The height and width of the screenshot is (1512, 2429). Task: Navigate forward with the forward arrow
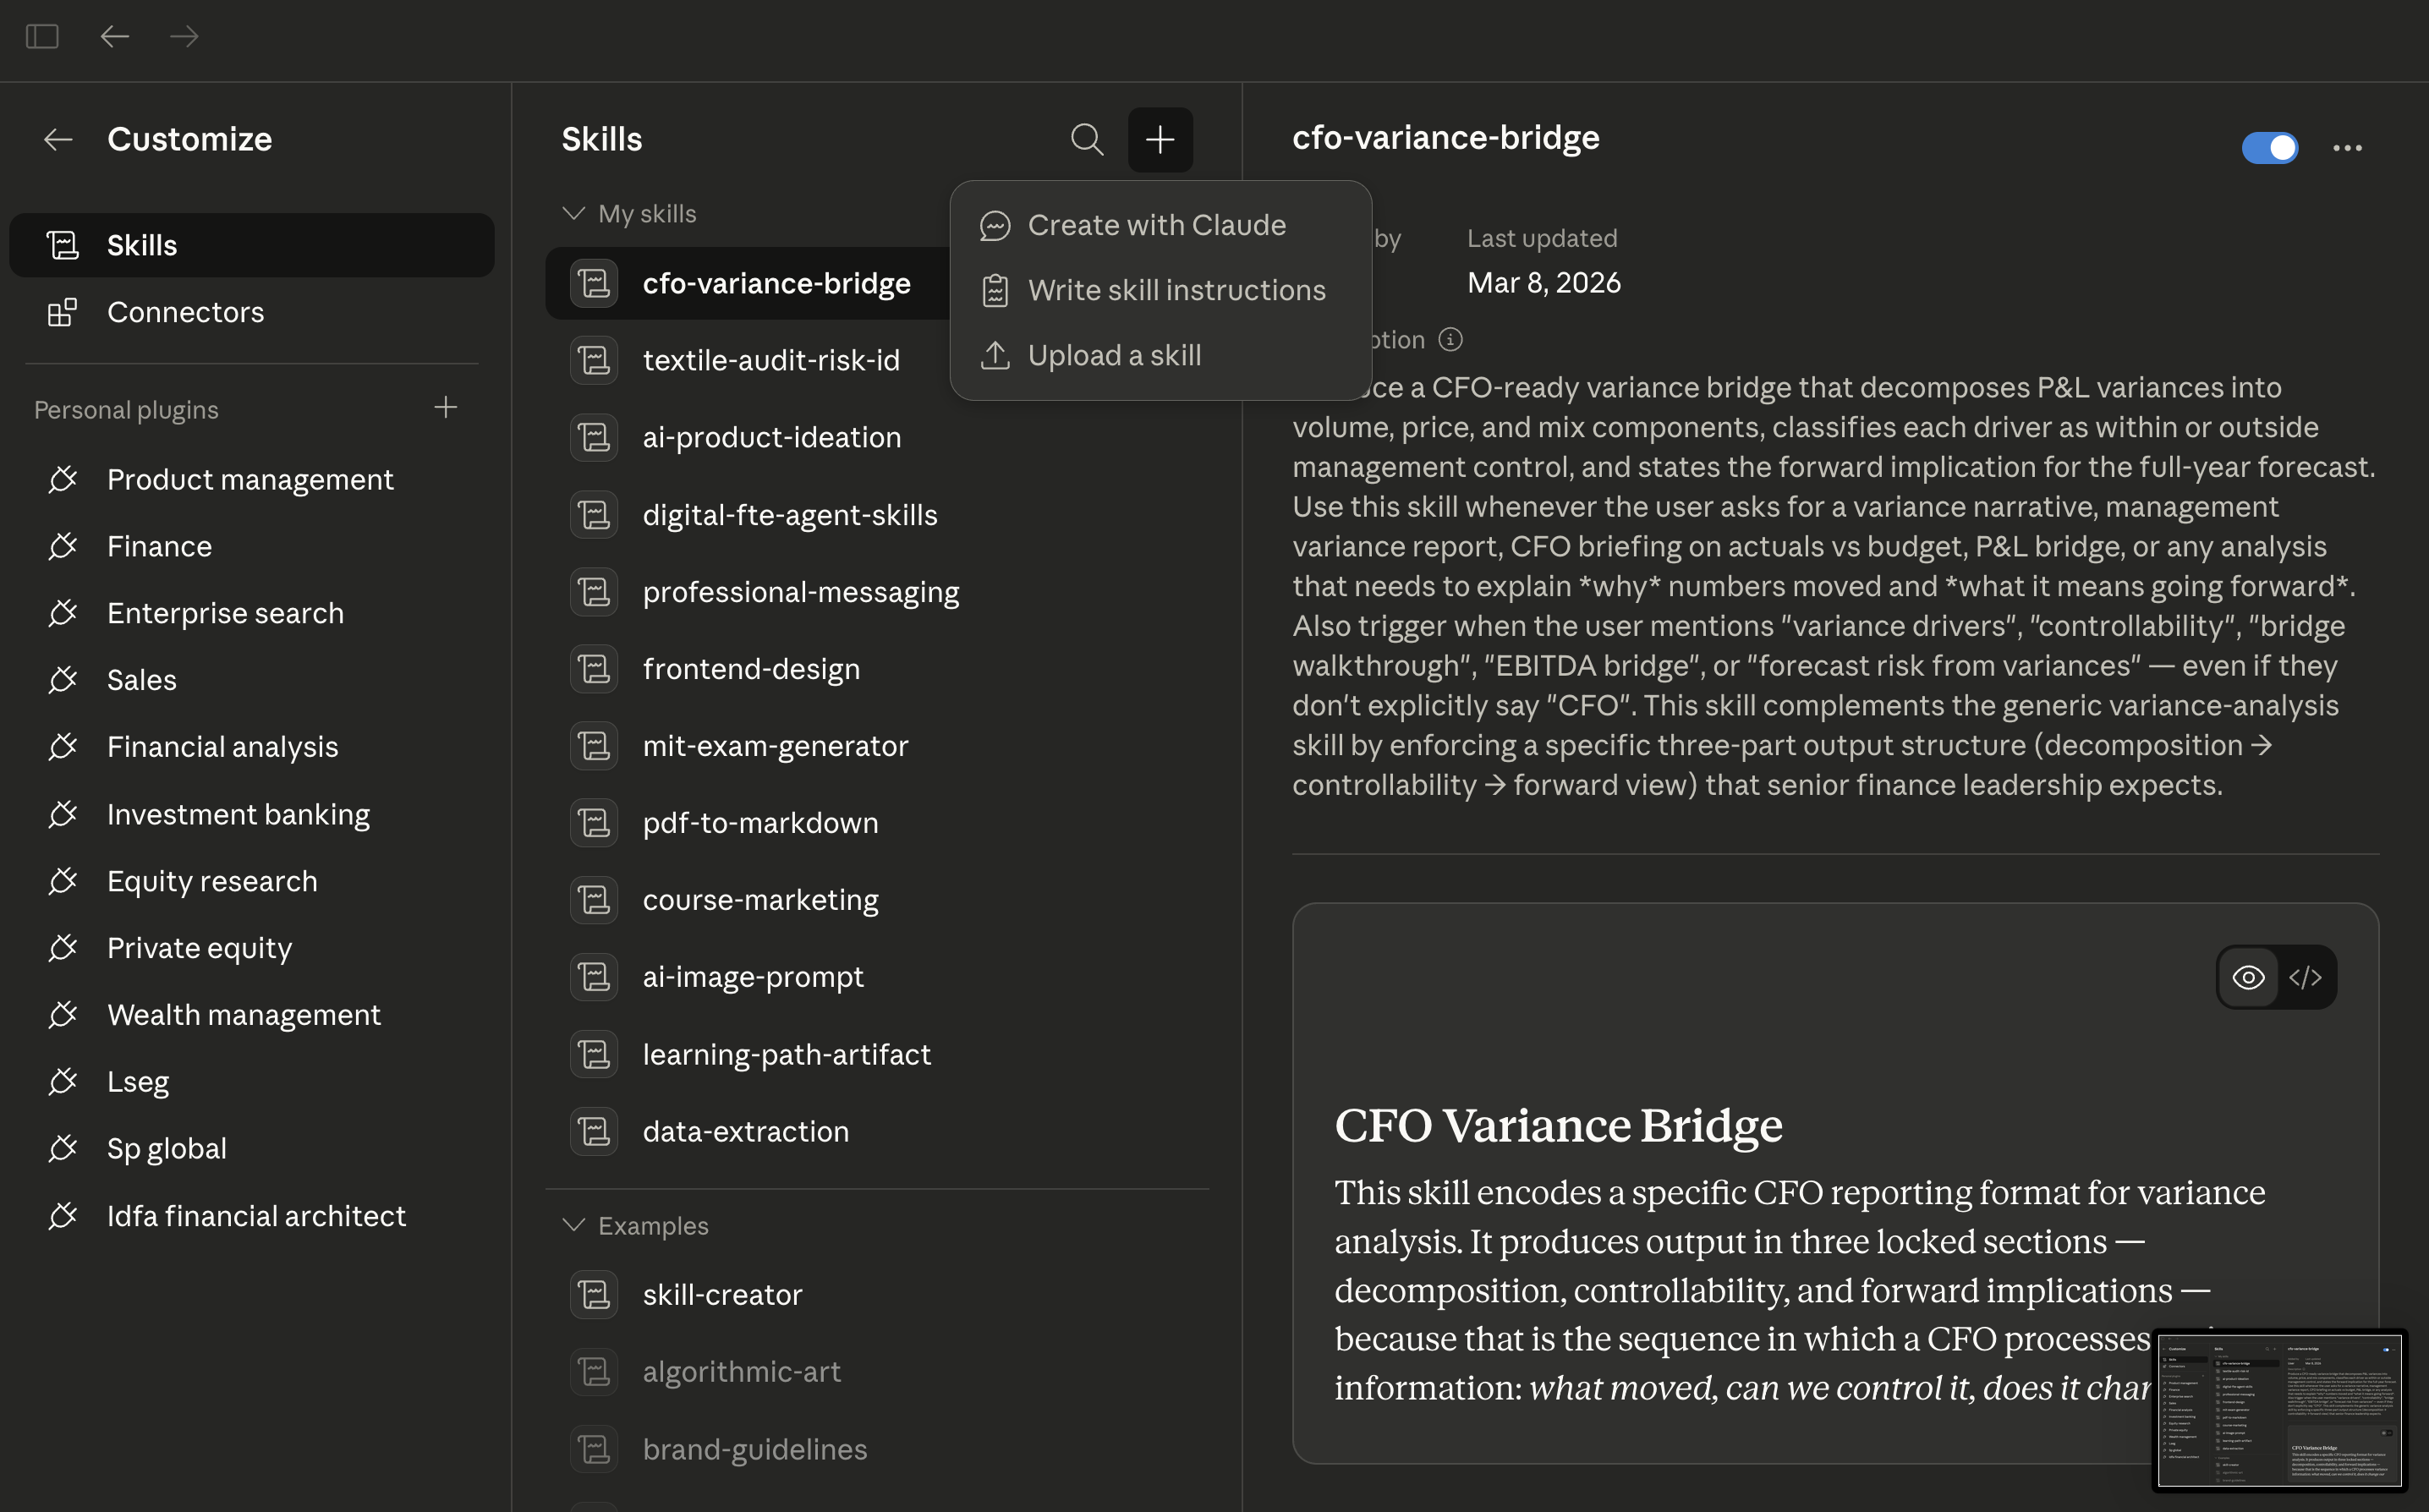(x=184, y=36)
